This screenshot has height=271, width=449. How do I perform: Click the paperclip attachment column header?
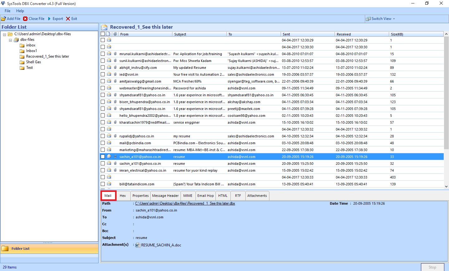point(115,34)
